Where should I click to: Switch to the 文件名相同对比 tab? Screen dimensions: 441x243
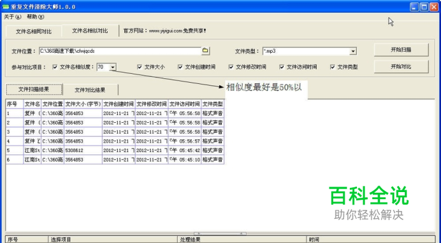point(34,31)
